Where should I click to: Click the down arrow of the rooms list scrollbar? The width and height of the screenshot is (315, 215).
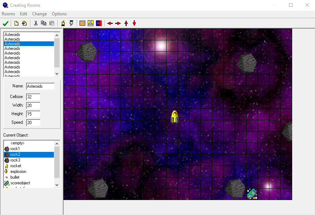point(57,74)
